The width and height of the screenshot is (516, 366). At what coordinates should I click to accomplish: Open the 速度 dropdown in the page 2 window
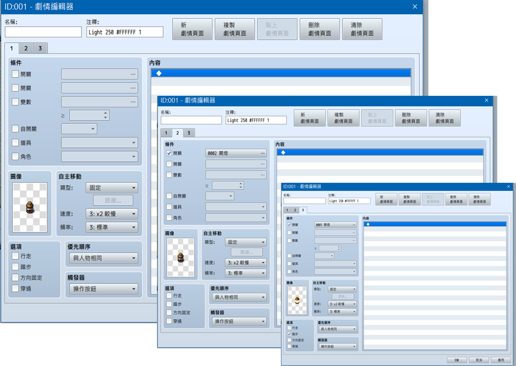(x=246, y=262)
